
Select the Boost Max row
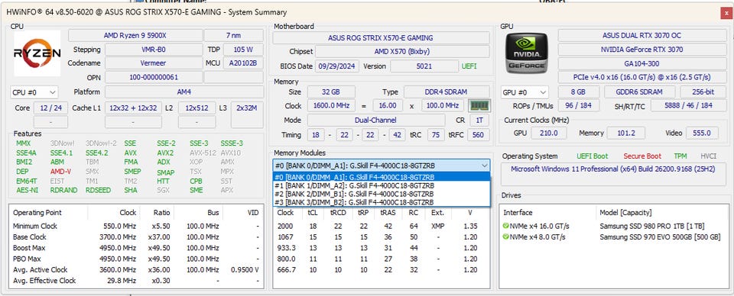point(136,248)
